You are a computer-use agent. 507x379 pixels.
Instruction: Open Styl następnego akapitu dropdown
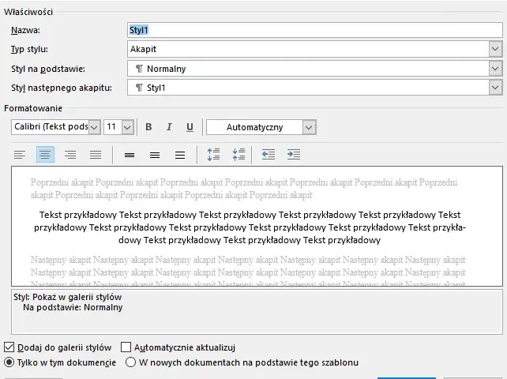pos(495,88)
